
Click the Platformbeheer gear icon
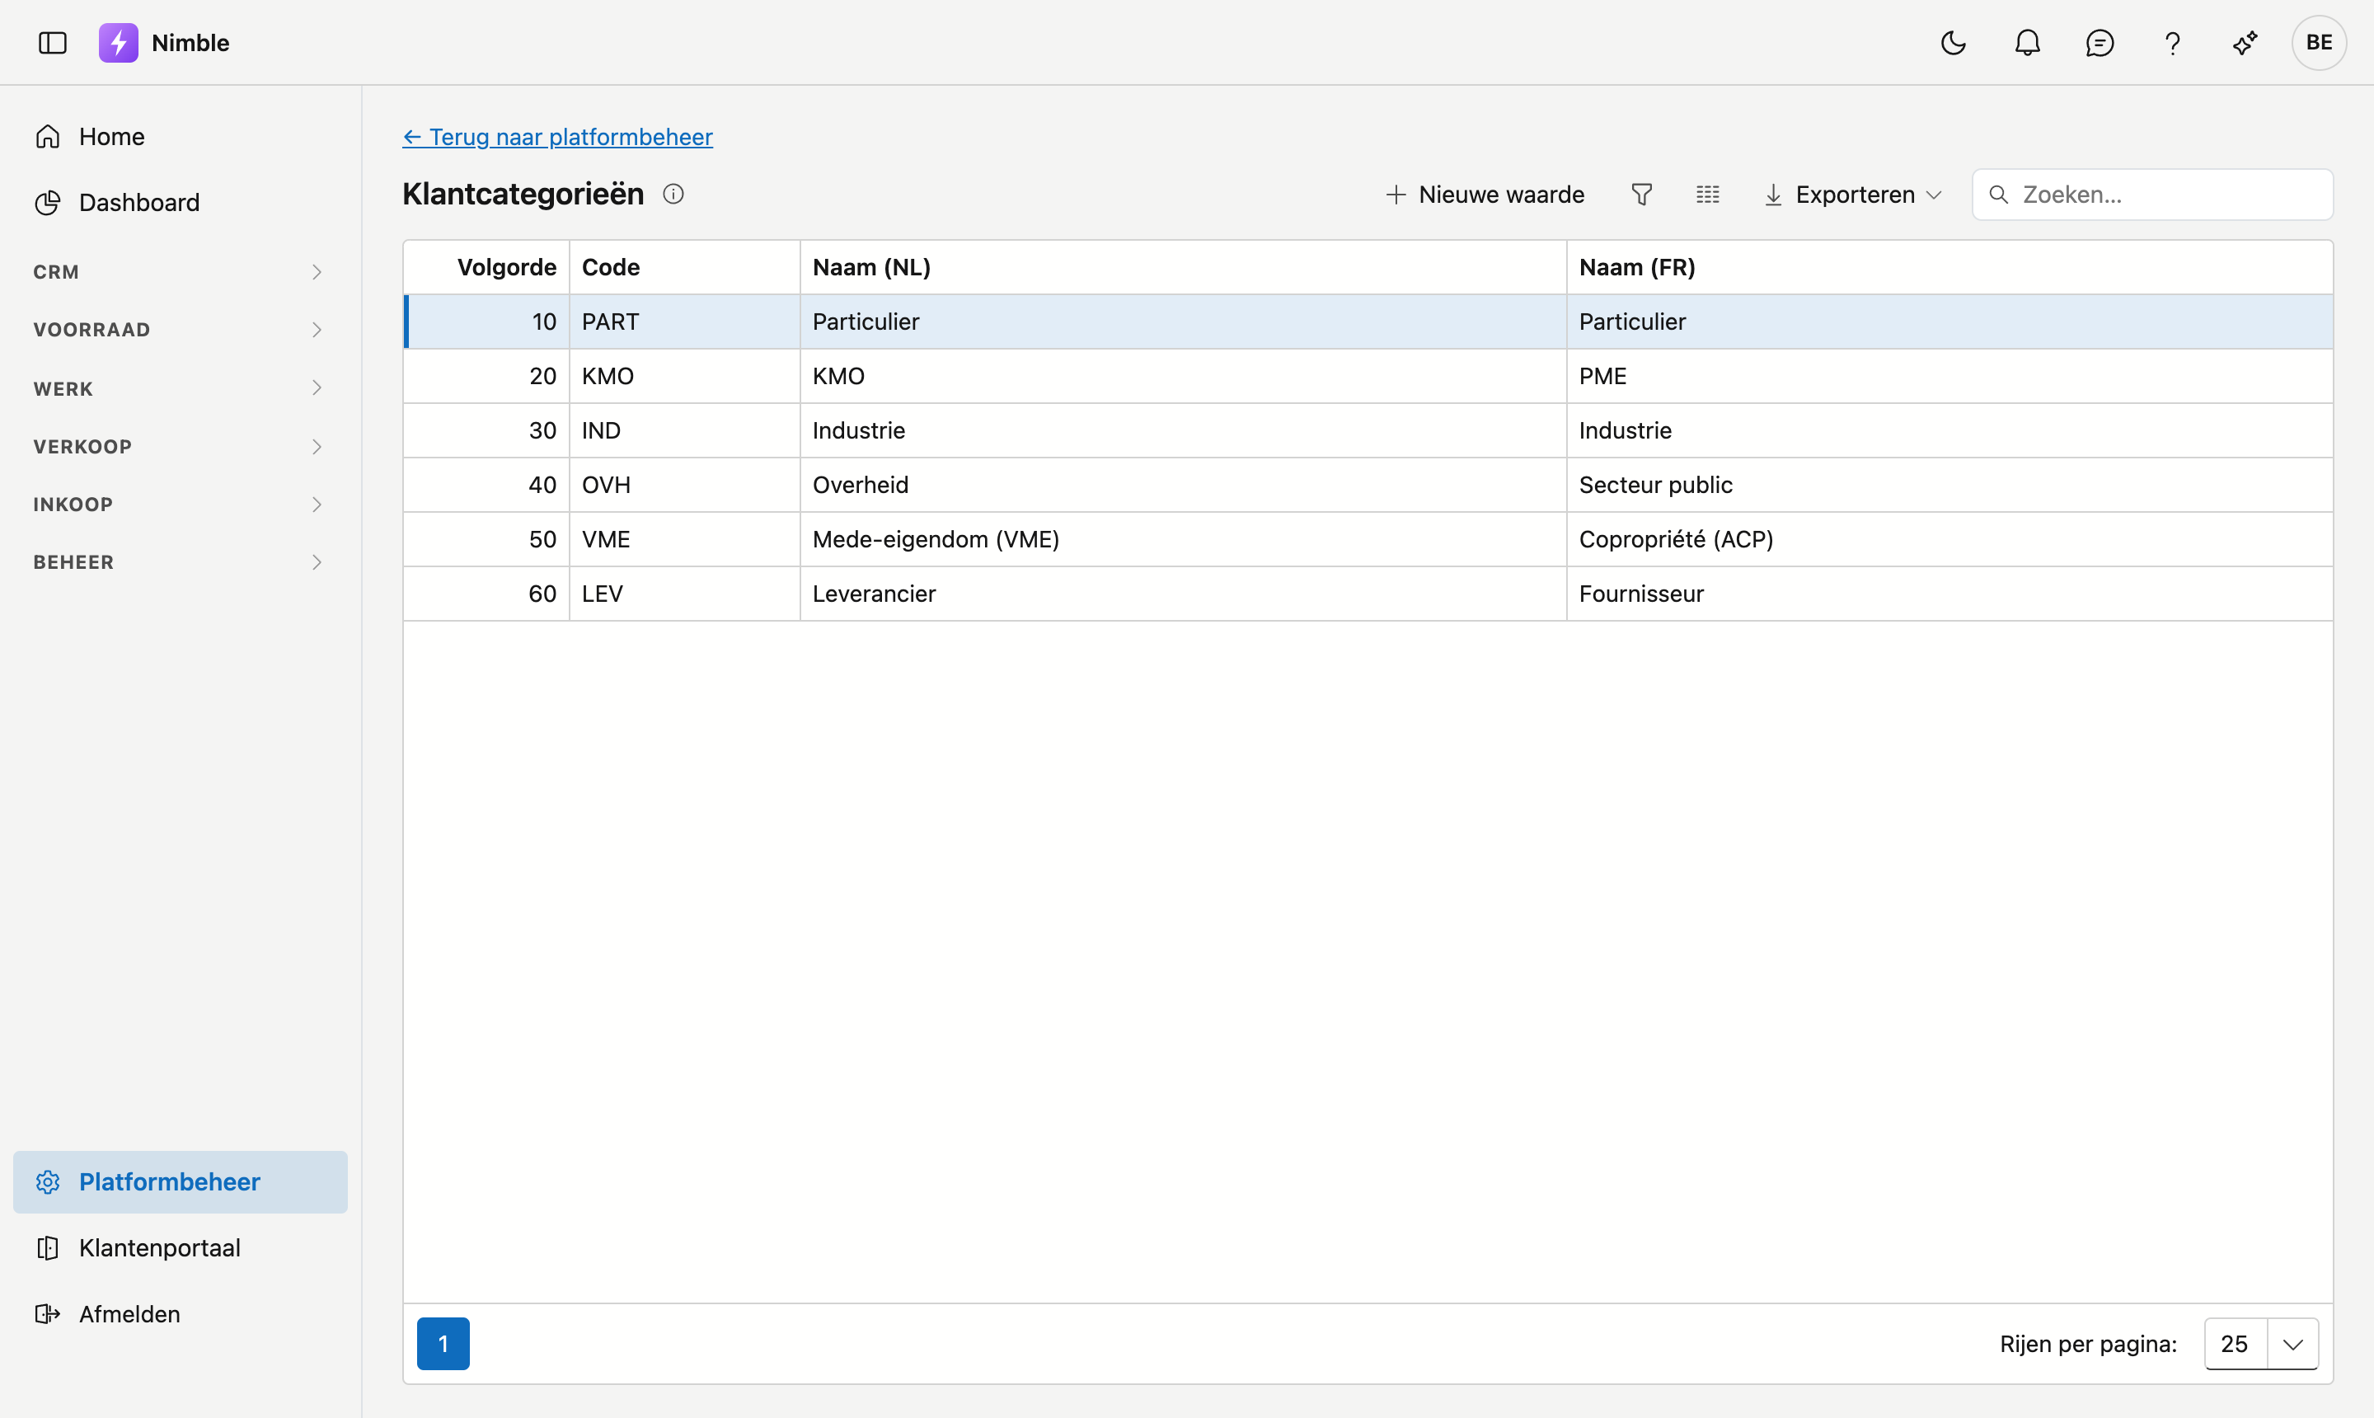tap(48, 1182)
